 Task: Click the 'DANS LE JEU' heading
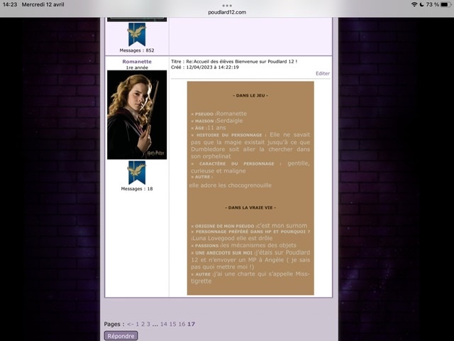coord(250,95)
